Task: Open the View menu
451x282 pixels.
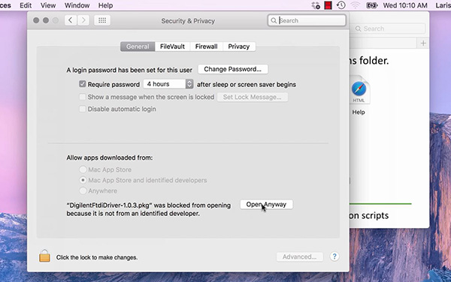Action: [48, 5]
